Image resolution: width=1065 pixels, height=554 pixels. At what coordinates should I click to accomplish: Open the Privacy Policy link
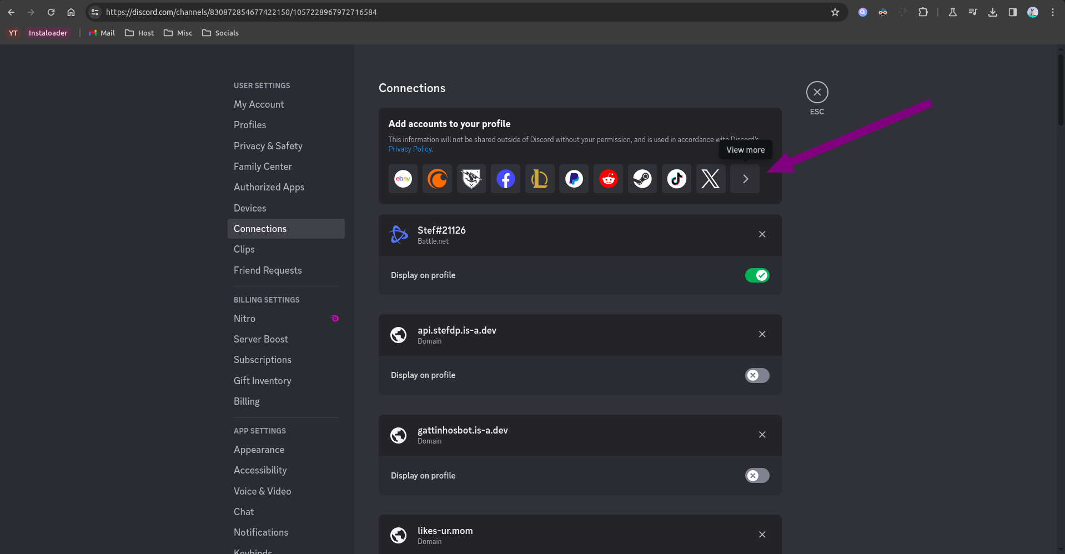pyautogui.click(x=410, y=149)
